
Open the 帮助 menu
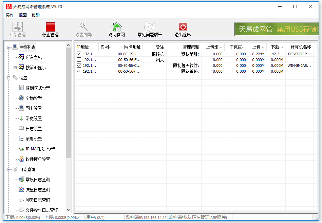click(36, 15)
